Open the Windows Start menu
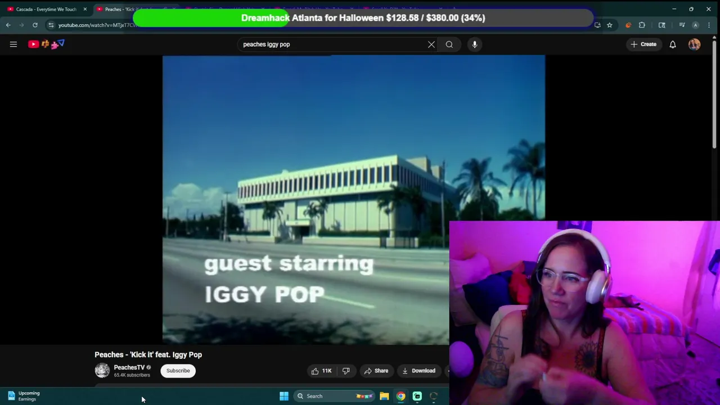This screenshot has height=405, width=720. [x=284, y=396]
